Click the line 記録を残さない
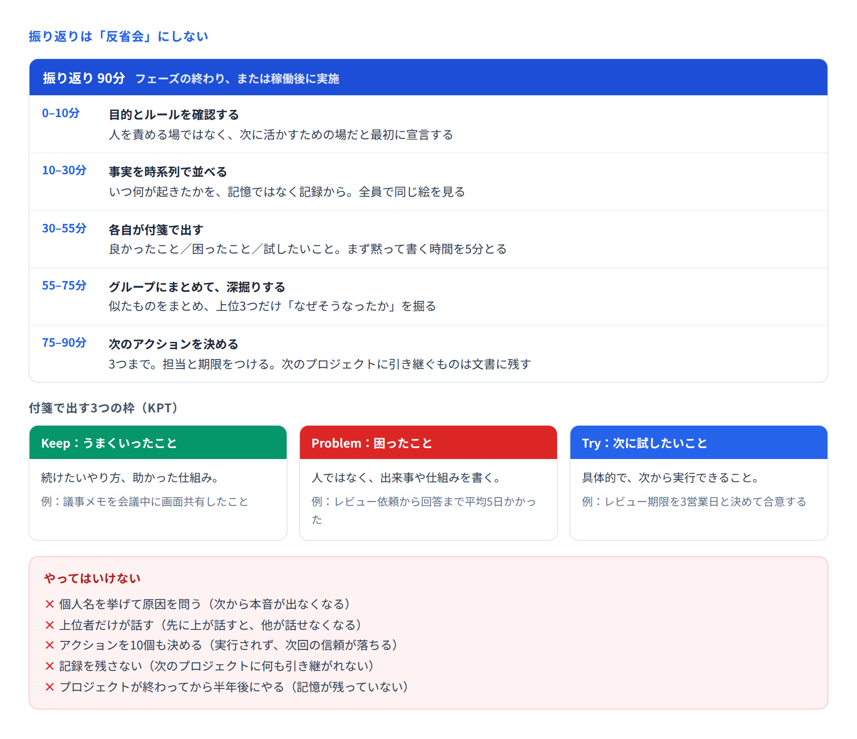The width and height of the screenshot is (857, 739). pos(217,666)
